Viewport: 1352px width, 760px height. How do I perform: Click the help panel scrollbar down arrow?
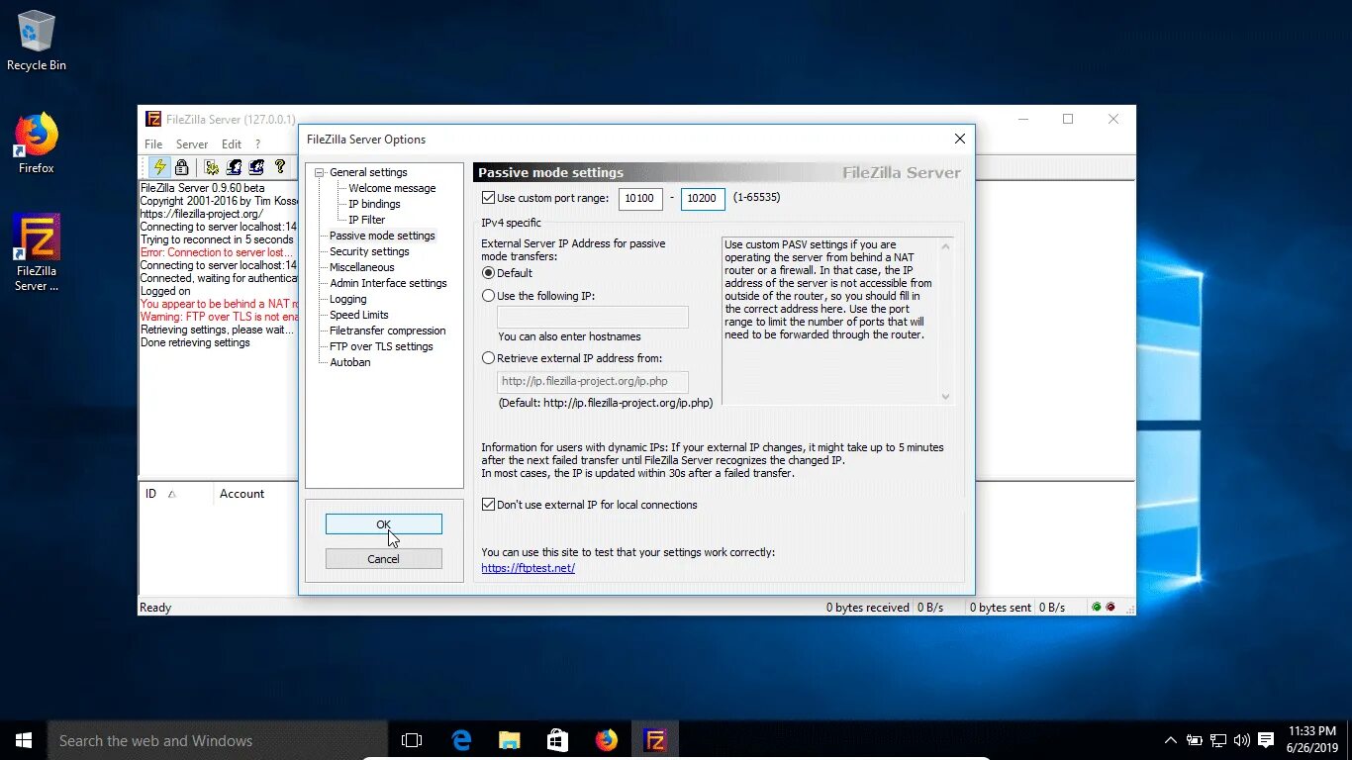click(945, 395)
